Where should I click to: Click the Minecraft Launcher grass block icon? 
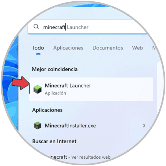pyautogui.click(x=37, y=89)
